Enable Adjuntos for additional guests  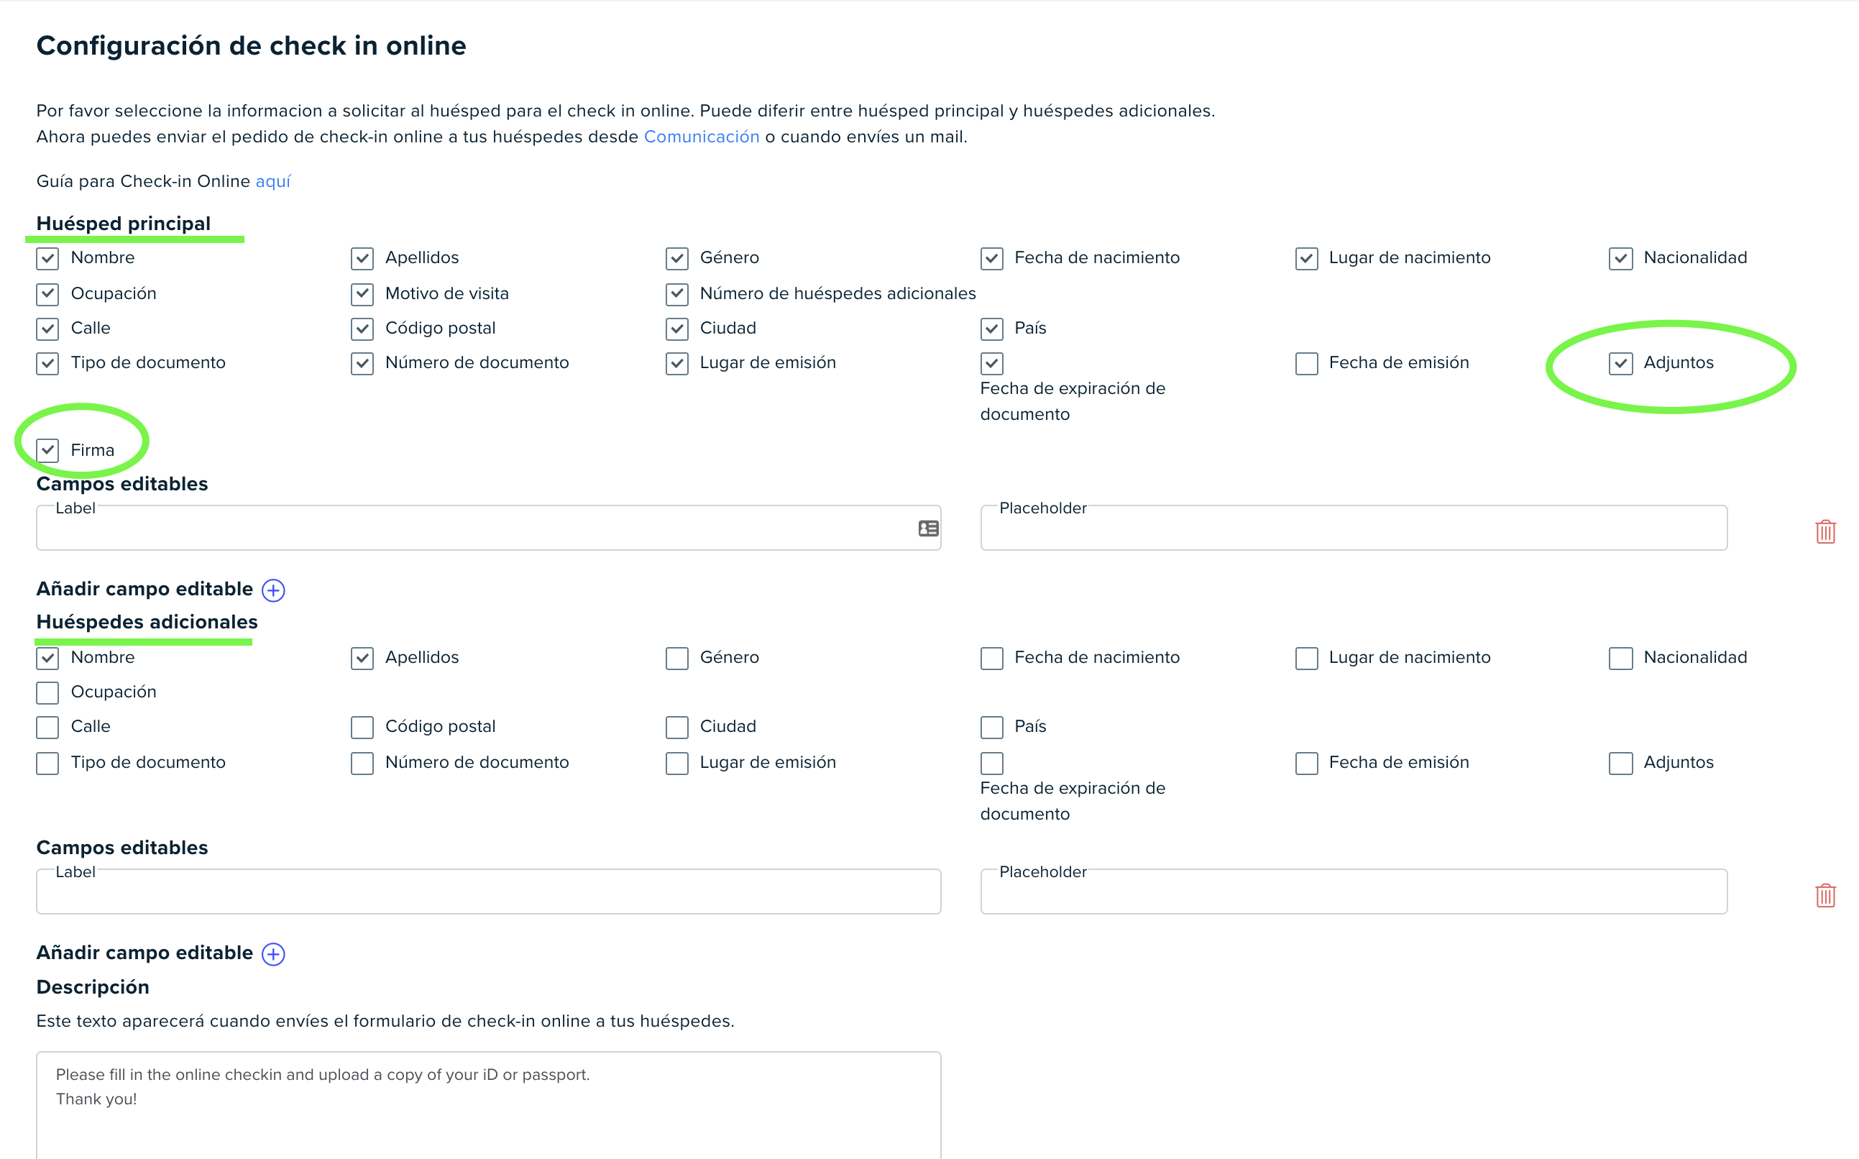click(1620, 764)
